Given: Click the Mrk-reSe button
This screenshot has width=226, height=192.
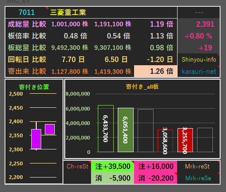Looking at the screenshot, I should point(198,178).
